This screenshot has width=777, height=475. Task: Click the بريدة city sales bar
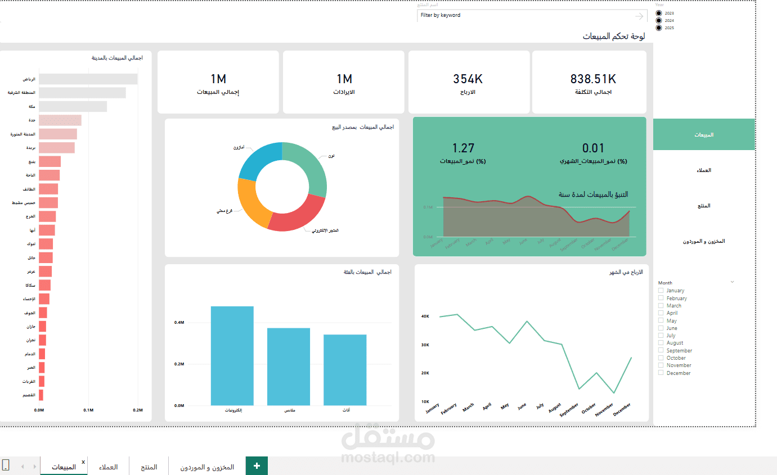tap(57, 148)
